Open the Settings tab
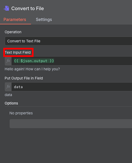 pos(44,20)
